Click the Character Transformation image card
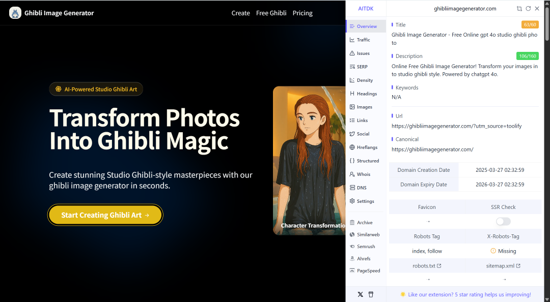The image size is (550, 302). click(x=309, y=161)
